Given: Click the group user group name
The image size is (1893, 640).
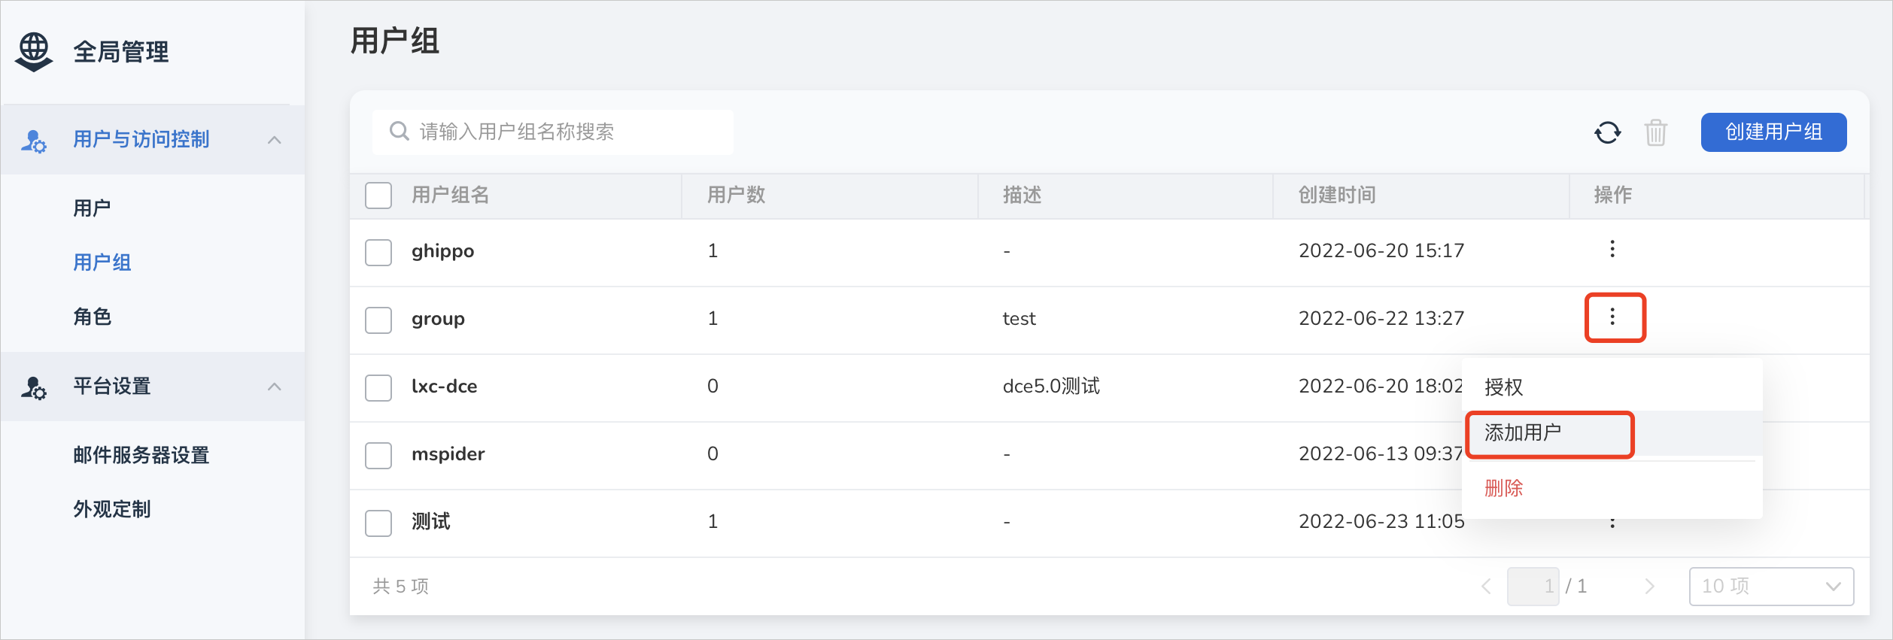Looking at the screenshot, I should (438, 319).
